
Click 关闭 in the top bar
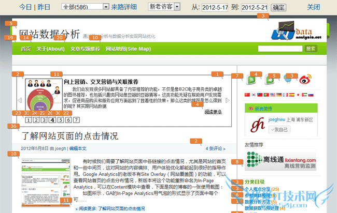click(x=313, y=7)
